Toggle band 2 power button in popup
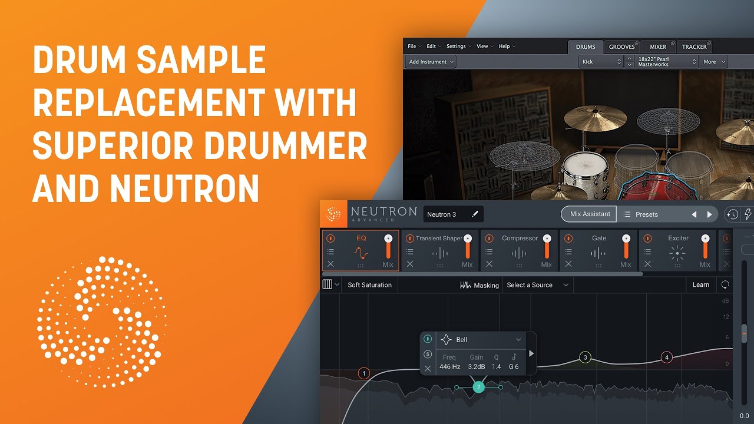This screenshot has width=754, height=424. (x=428, y=339)
